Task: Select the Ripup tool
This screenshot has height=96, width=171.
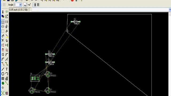Action: point(7,64)
